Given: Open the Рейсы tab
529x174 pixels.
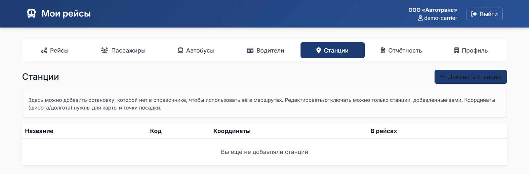Looking at the screenshot, I should coord(55,50).
